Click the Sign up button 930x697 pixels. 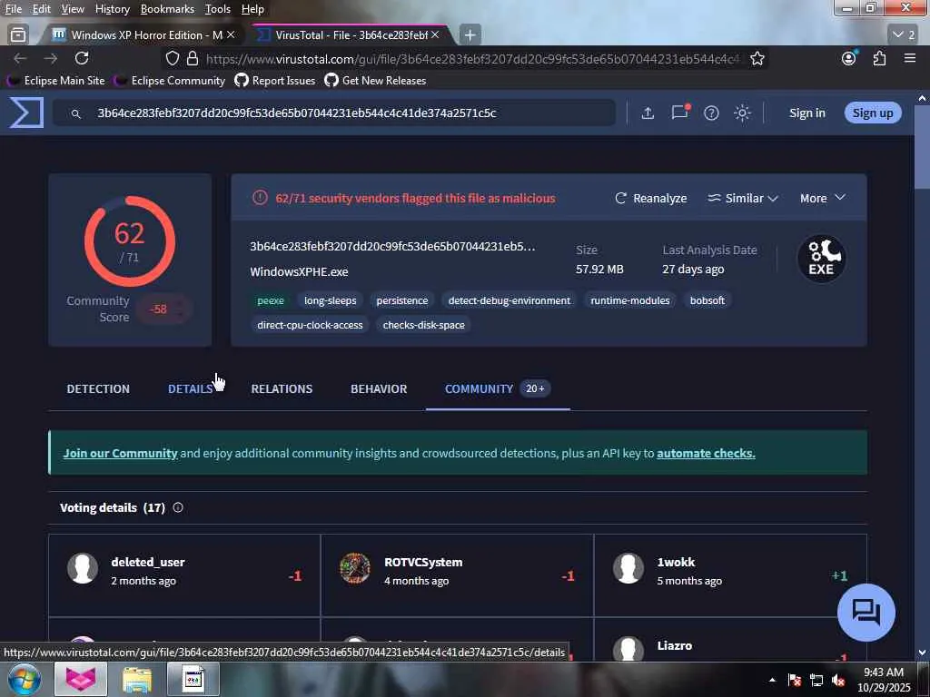point(873,113)
